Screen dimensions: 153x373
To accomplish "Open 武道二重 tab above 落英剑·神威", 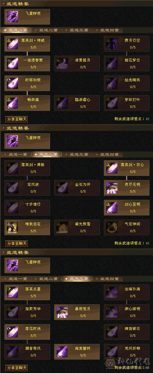I will 49,30.
